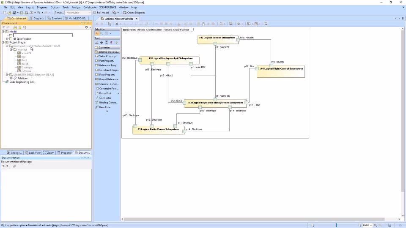
Task: Click the Create Diagram button
Action: pyautogui.click(x=134, y=12)
